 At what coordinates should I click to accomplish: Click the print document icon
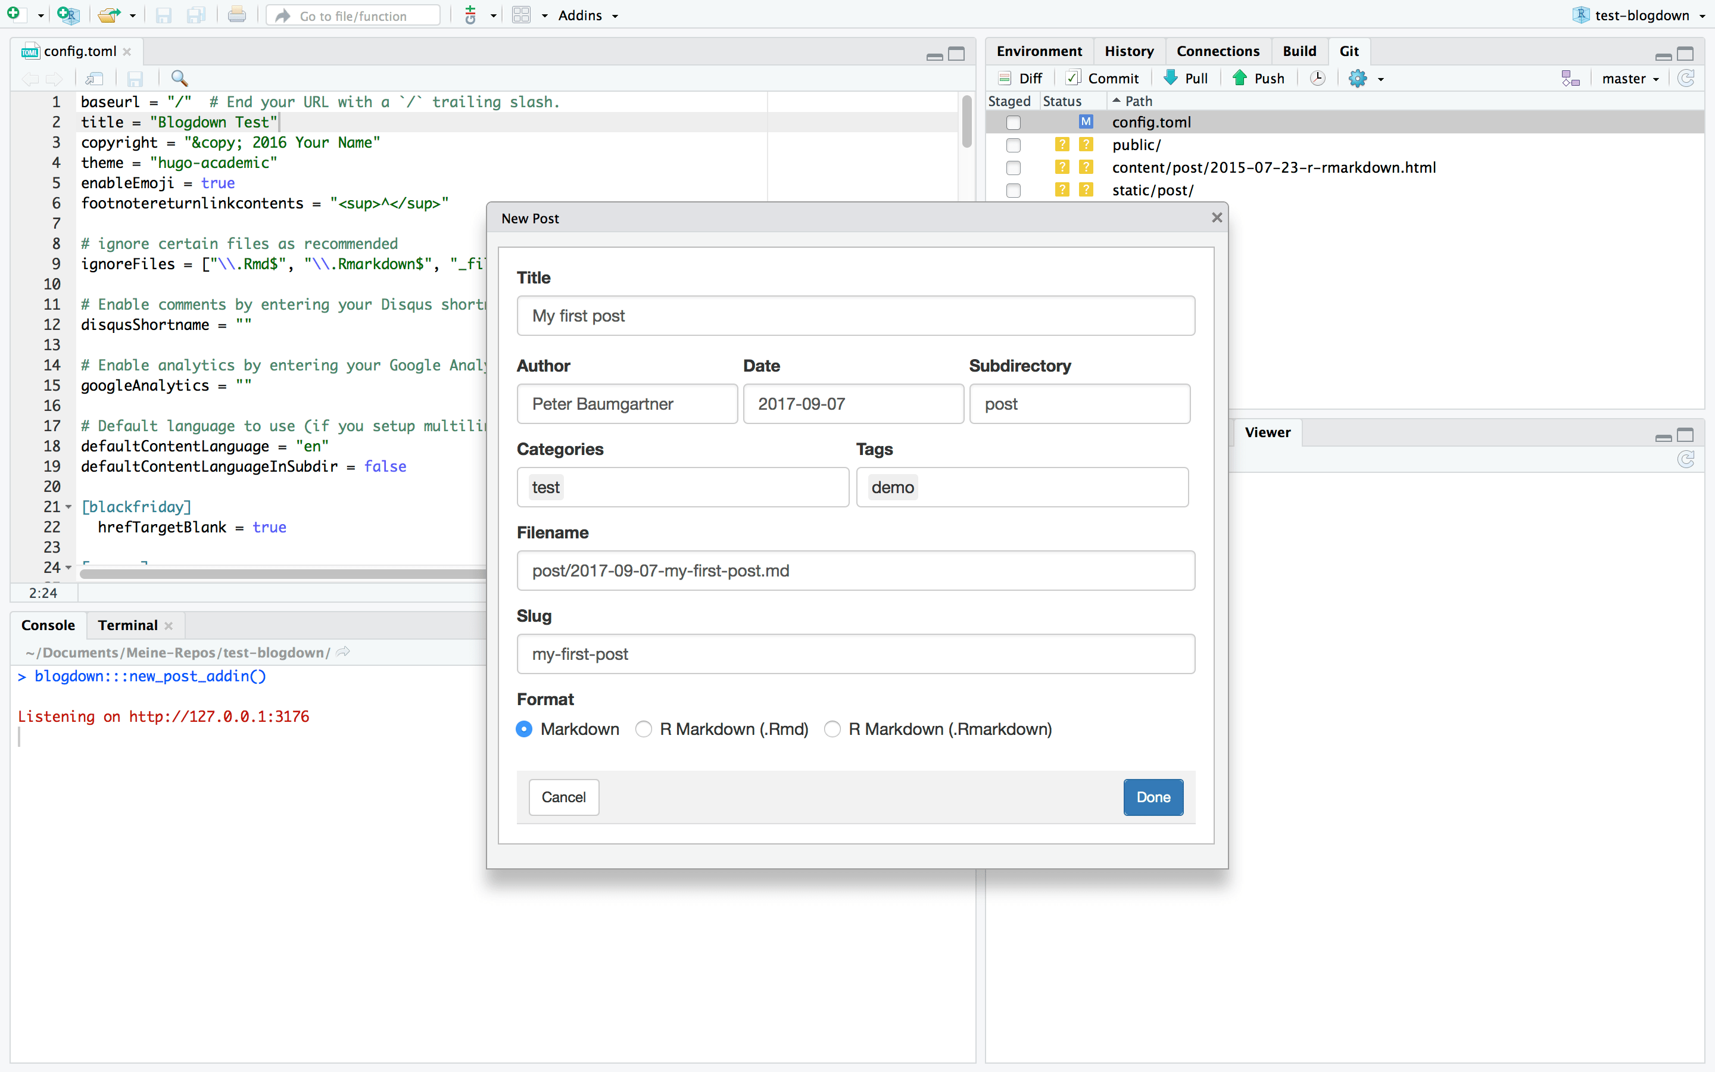click(236, 15)
